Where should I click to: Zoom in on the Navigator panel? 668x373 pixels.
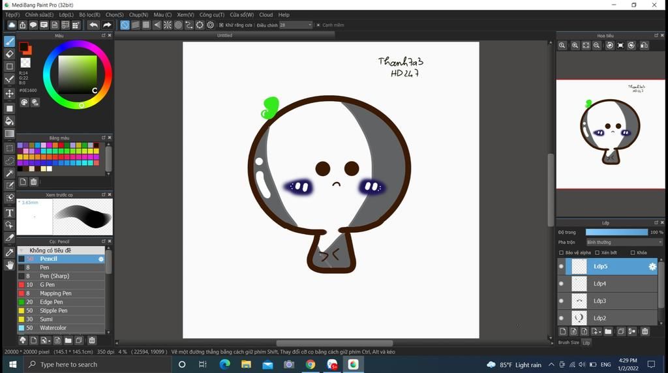tap(575, 45)
